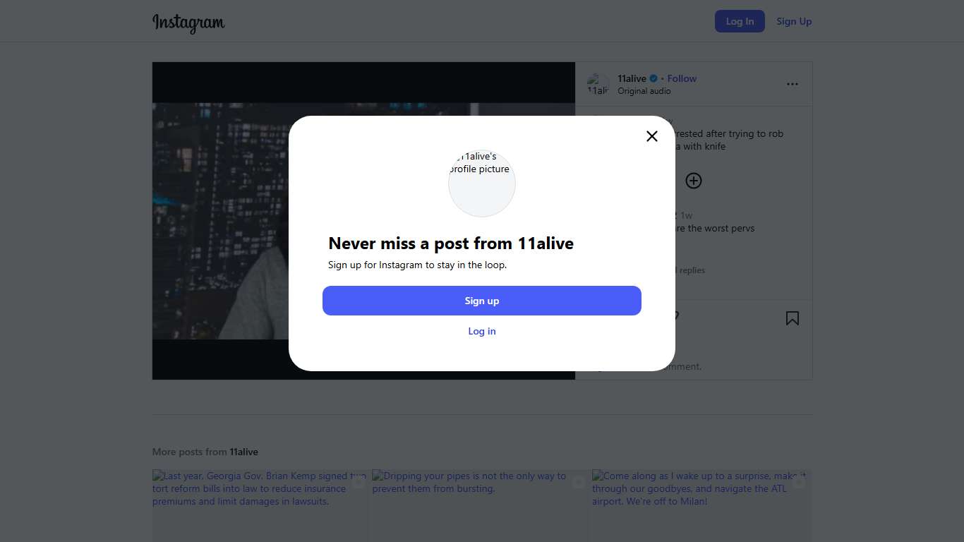Open the off to Milan post thumbnail
The width and height of the screenshot is (964, 542).
tap(701, 505)
